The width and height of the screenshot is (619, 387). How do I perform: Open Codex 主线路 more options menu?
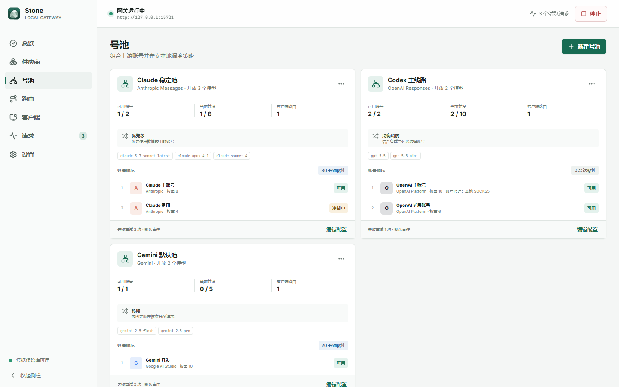(x=592, y=84)
